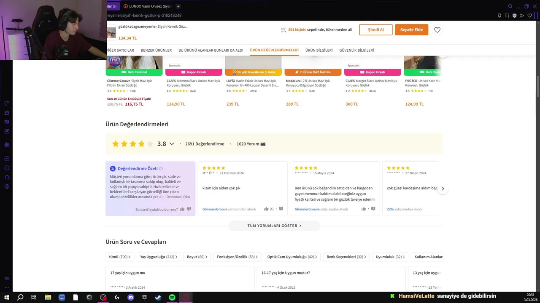This screenshot has height=303, width=540.
Task: Open Epic Games Launcher from taskbar
Action: [144, 297]
